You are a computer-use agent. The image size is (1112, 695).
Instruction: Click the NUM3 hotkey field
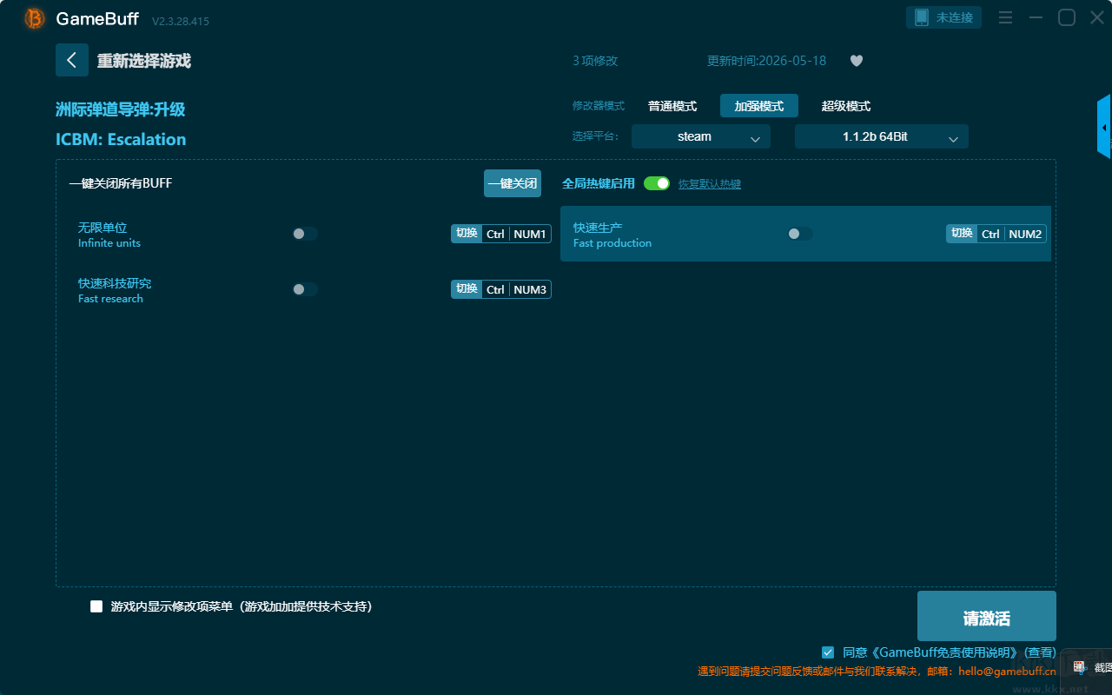pyautogui.click(x=530, y=289)
